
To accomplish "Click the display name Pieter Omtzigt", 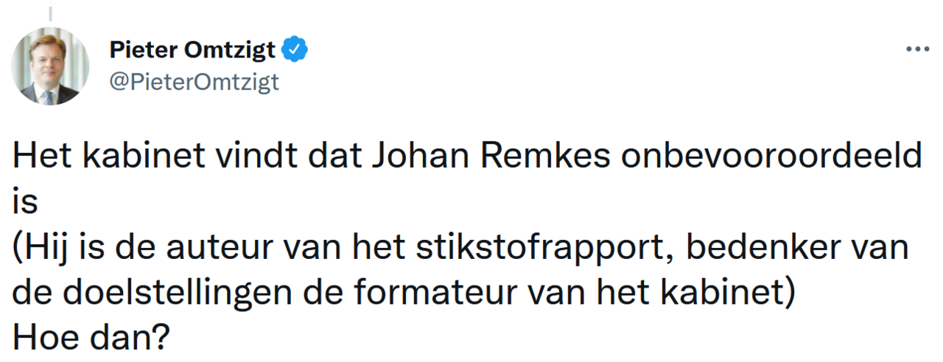I will pyautogui.click(x=192, y=50).
